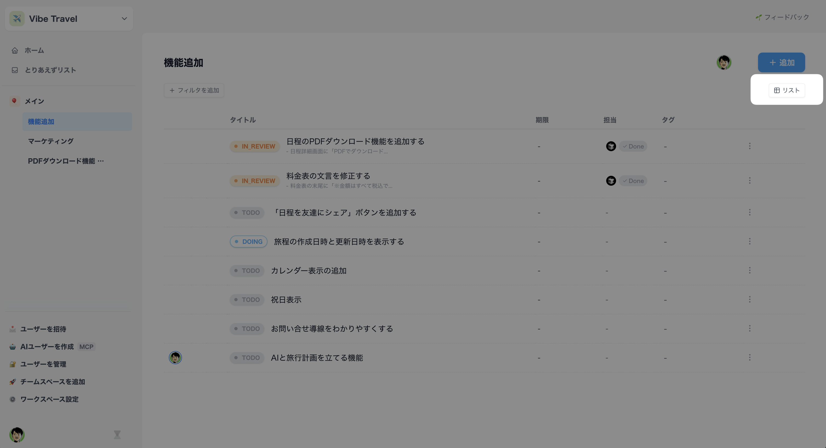826x448 pixels.
Task: Open ワークスペース設定 via the gear icon
Action: point(12,399)
